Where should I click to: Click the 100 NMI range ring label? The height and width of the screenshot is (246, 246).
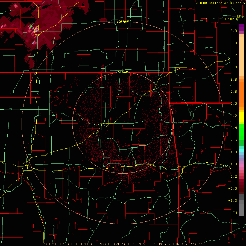coord(123,22)
